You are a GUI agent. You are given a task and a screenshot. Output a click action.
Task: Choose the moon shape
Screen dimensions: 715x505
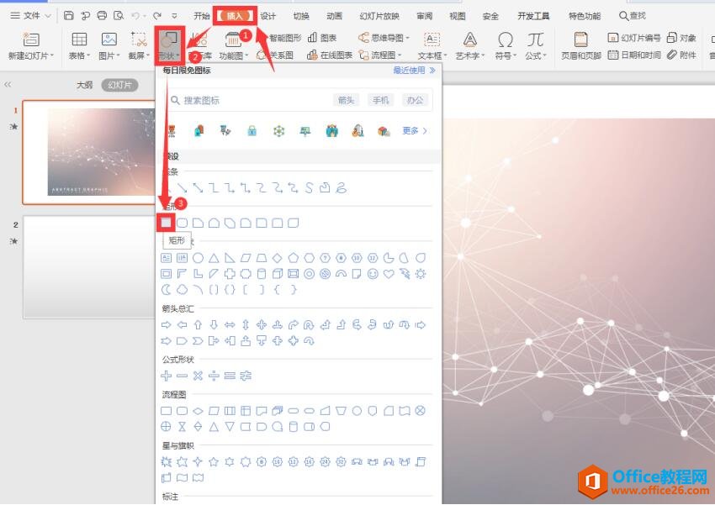166,290
